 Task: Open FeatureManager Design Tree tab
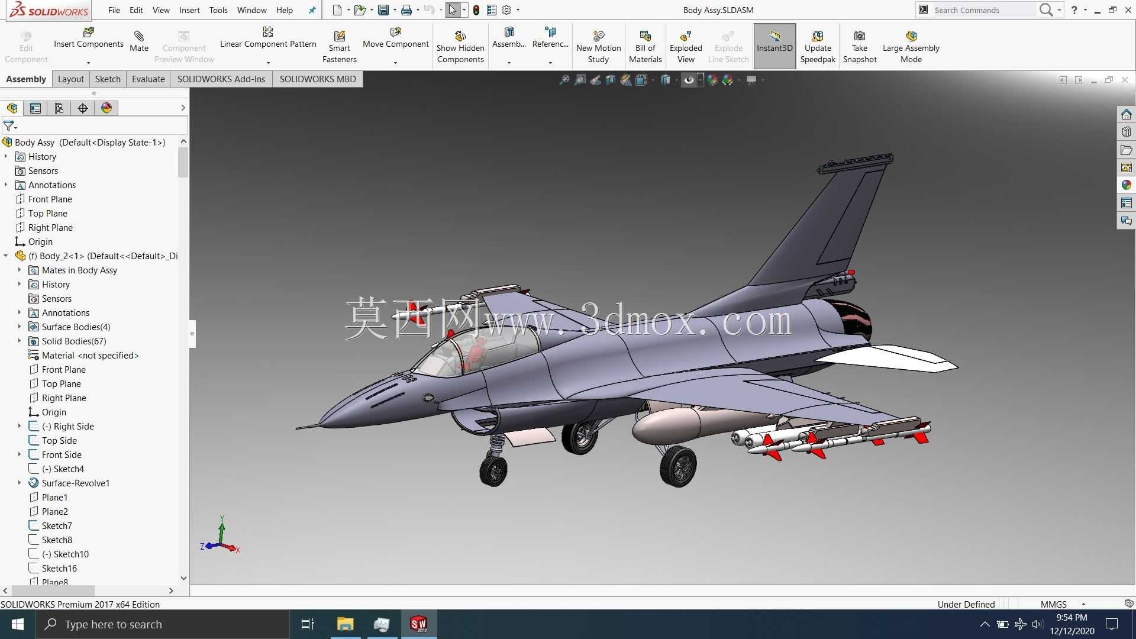click(12, 108)
